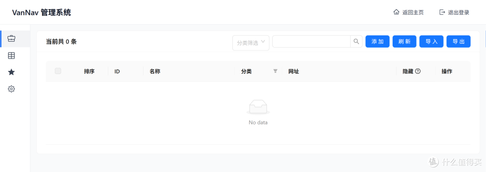Open the gear settings sidebar icon
486x172 pixels.
click(11, 89)
